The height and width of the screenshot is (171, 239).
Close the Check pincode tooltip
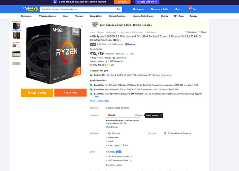pos(161,115)
